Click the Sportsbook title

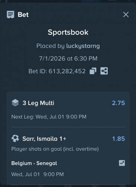pos(68,32)
